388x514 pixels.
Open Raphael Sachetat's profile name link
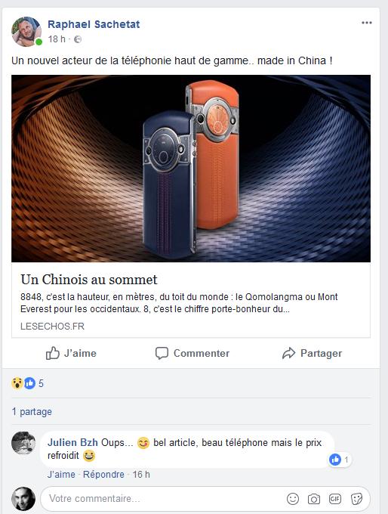click(94, 24)
